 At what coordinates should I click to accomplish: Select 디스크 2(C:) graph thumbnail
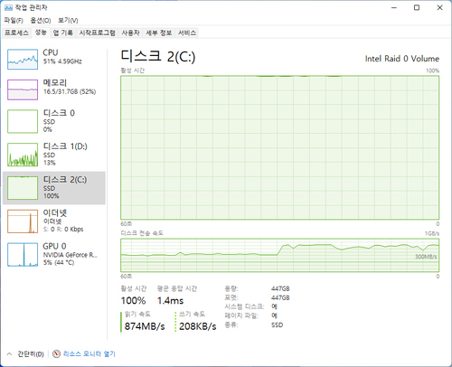23,188
